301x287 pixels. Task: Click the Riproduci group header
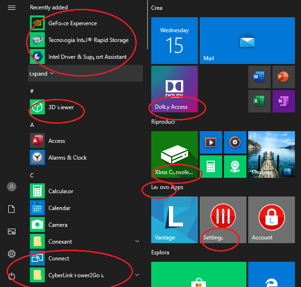coord(163,122)
